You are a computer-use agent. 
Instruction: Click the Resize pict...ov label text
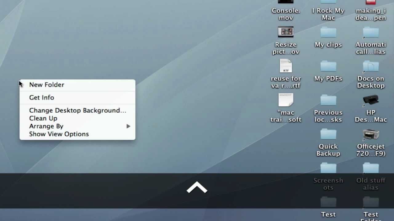(x=286, y=48)
